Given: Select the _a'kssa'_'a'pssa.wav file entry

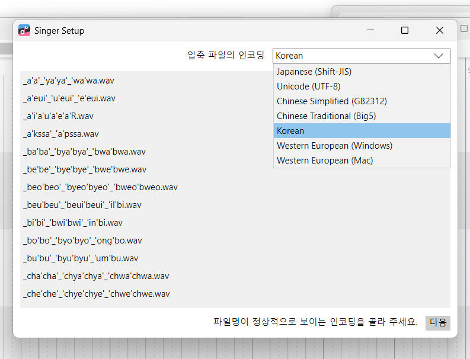Looking at the screenshot, I should [61, 134].
